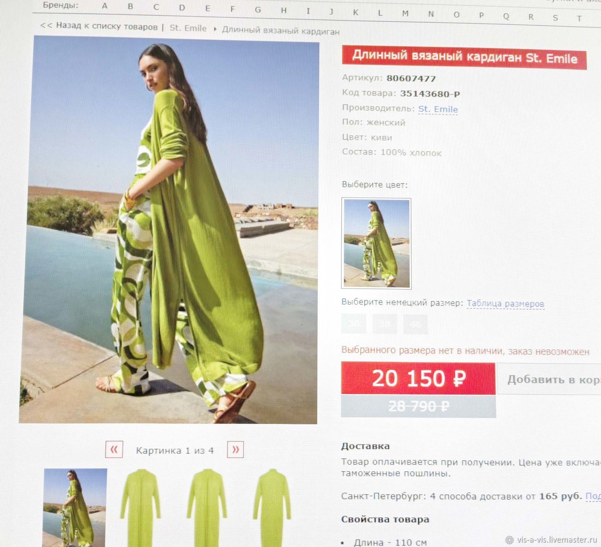Click 'Длинный вязаный кардиган St. Emile' title
Image resolution: width=601 pixels, height=547 pixels.
coord(464,58)
